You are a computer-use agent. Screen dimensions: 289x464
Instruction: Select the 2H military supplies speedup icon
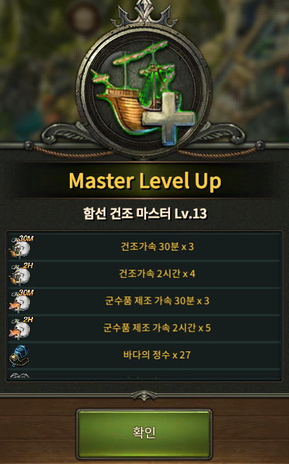(21, 329)
